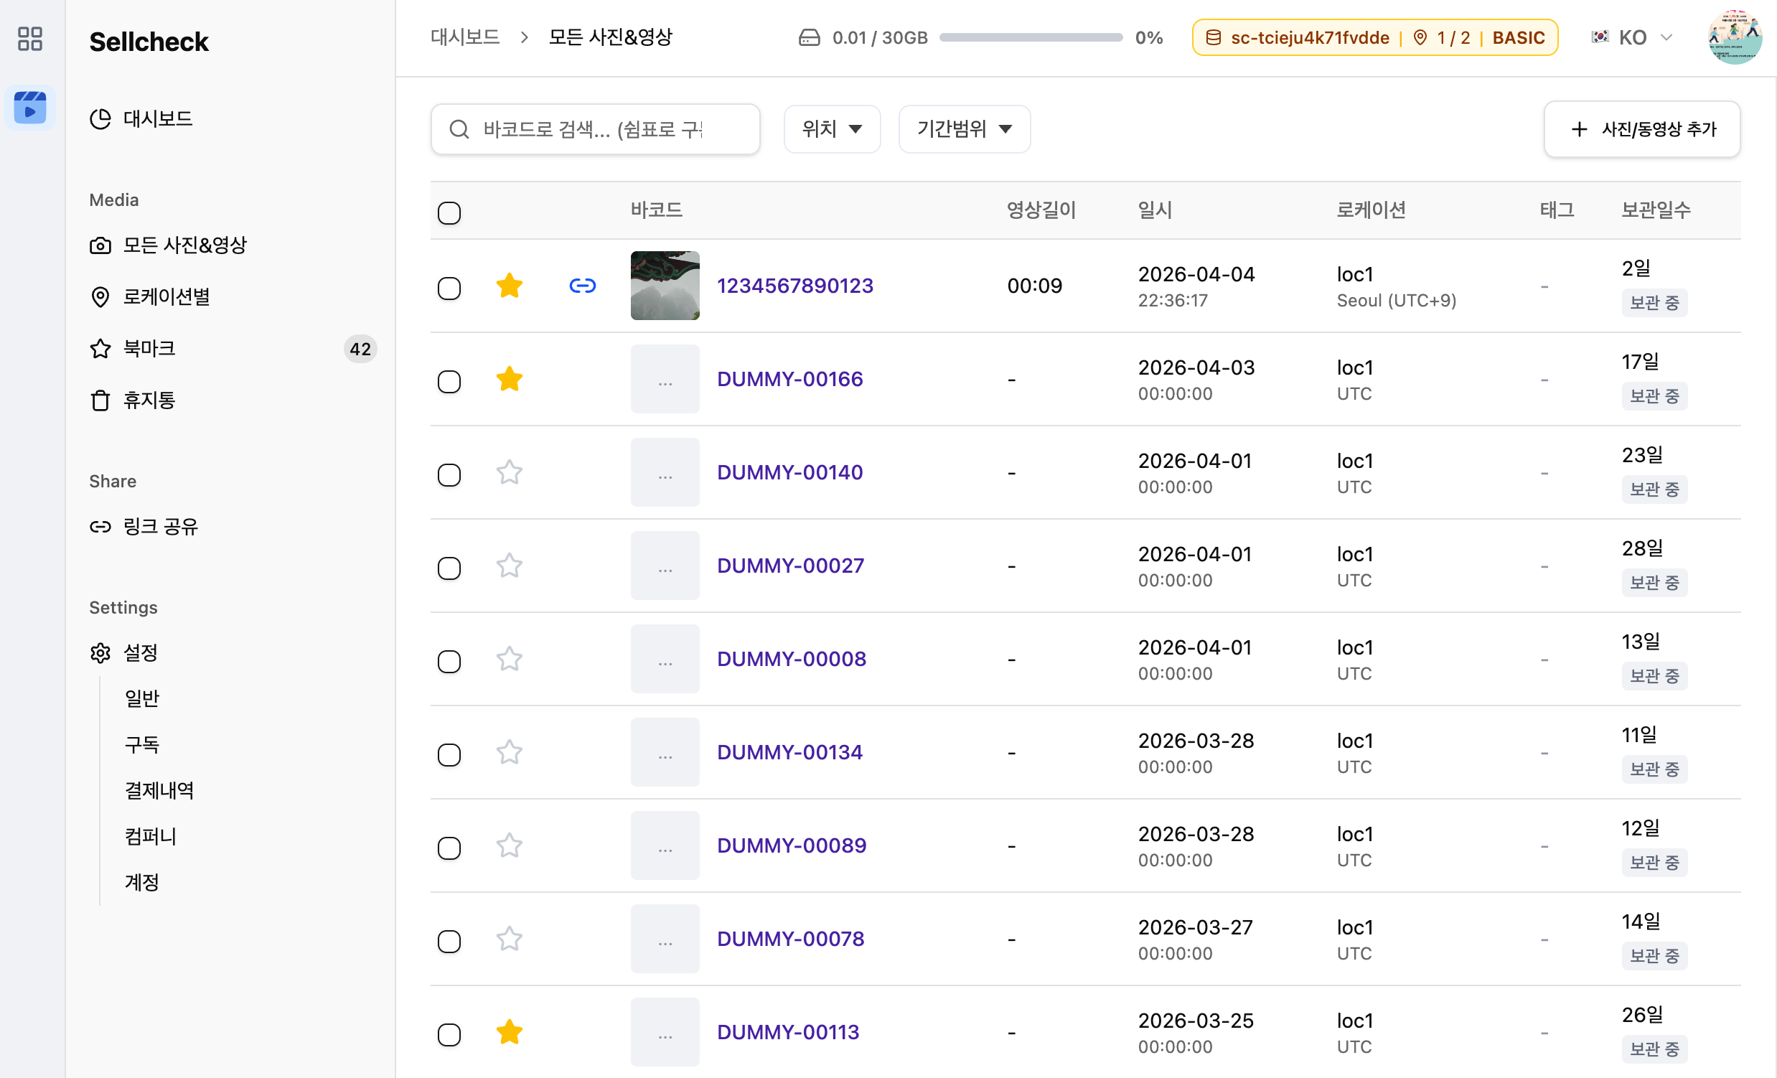Click the storage usage progress bar
Image resolution: width=1777 pixels, height=1078 pixels.
(1030, 37)
